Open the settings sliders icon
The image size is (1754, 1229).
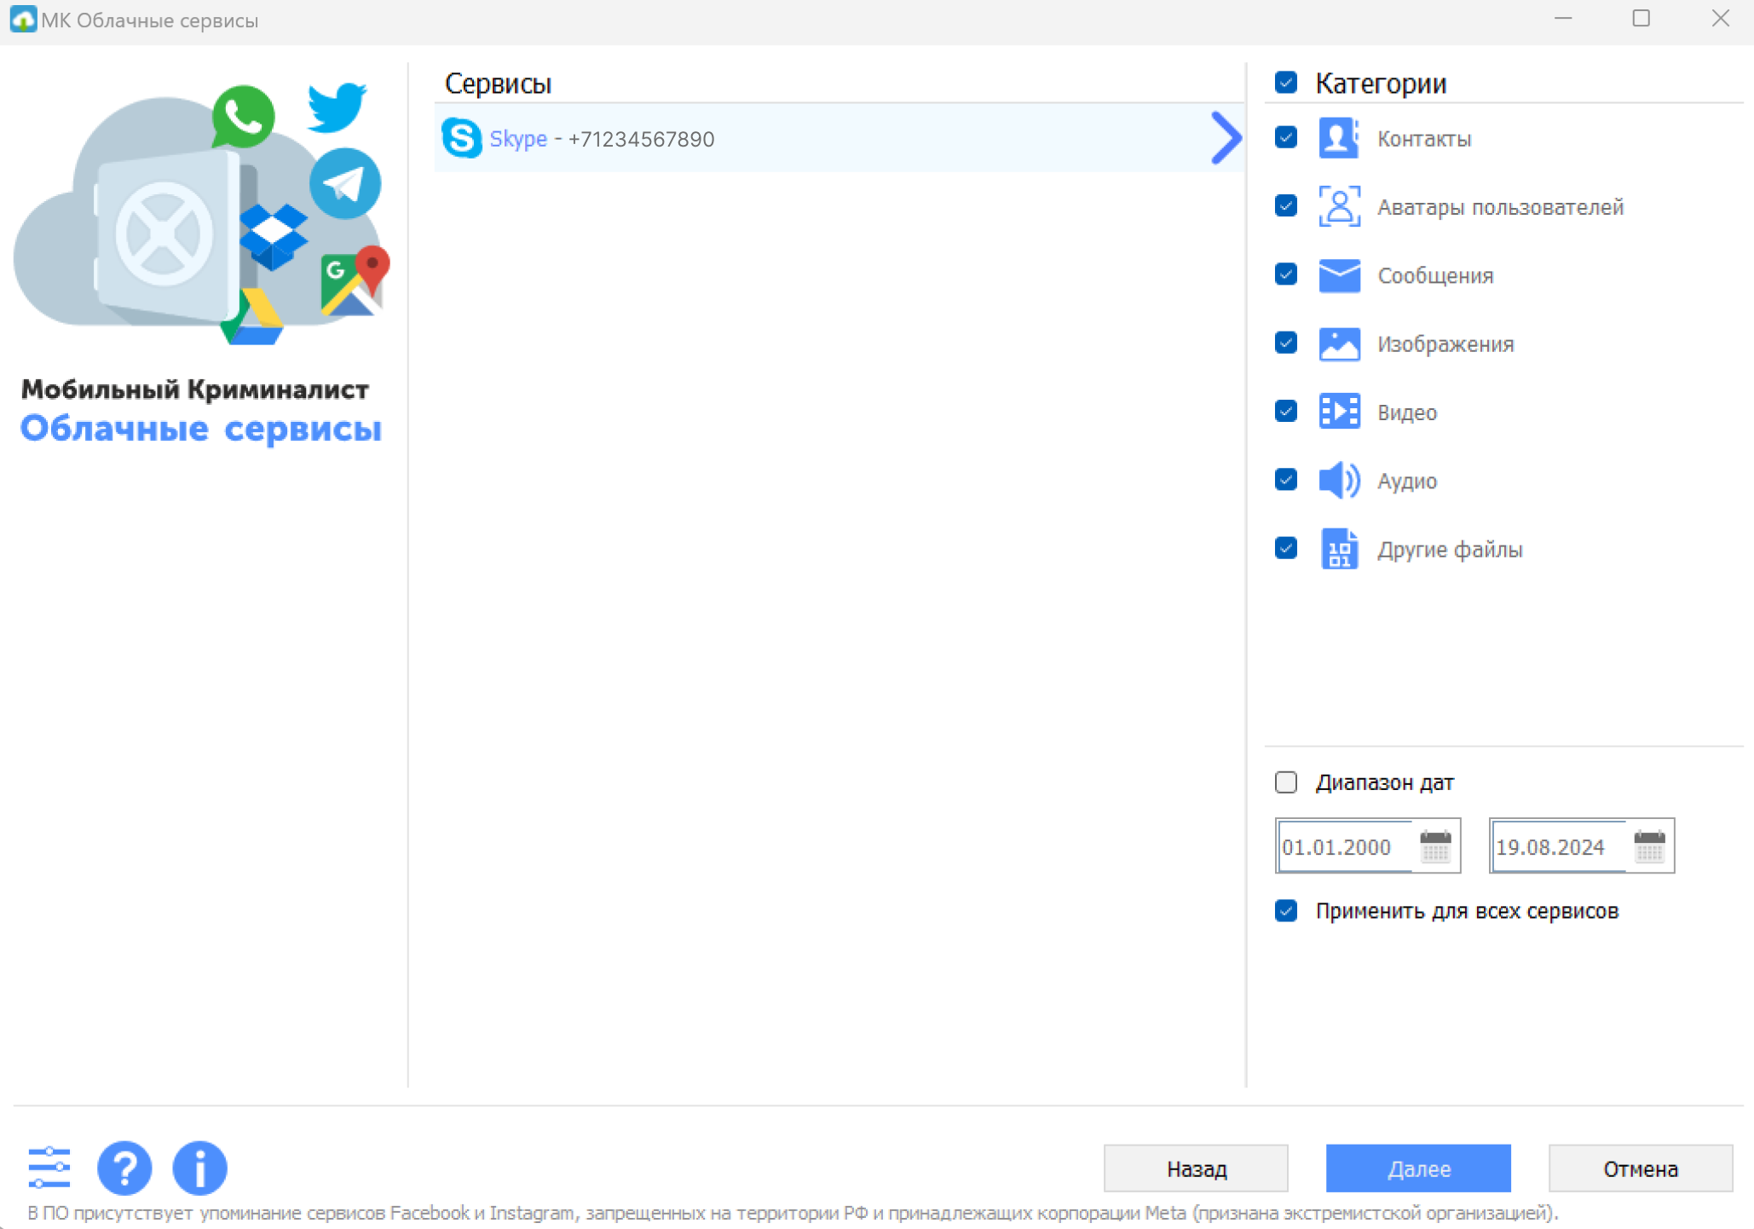pyautogui.click(x=49, y=1167)
